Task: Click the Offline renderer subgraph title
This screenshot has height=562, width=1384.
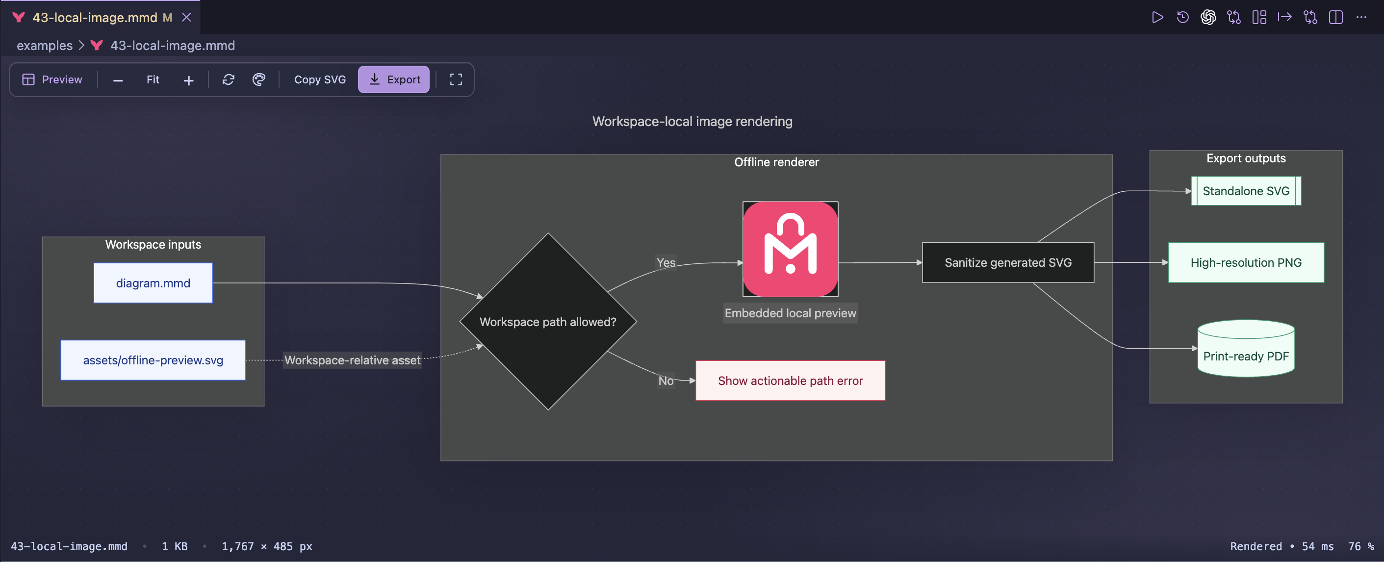Action: point(776,162)
